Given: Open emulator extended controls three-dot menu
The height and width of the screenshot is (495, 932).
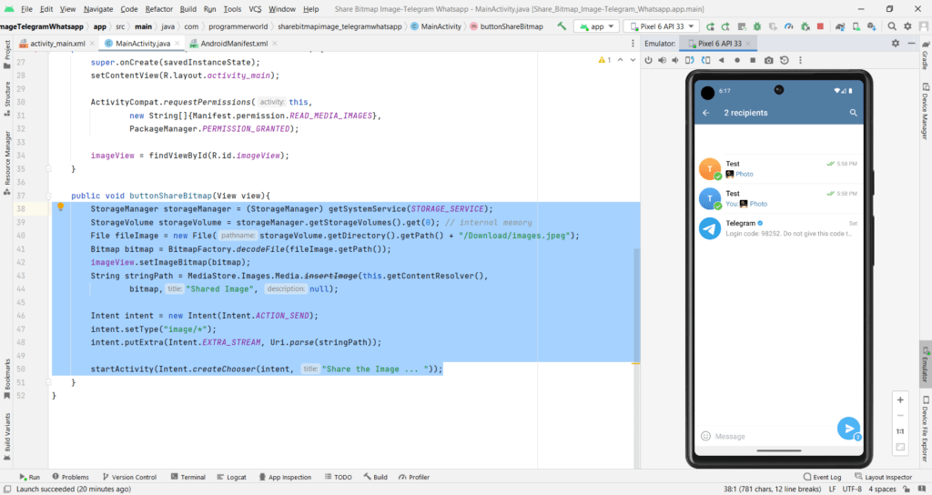Looking at the screenshot, I should pyautogui.click(x=800, y=60).
